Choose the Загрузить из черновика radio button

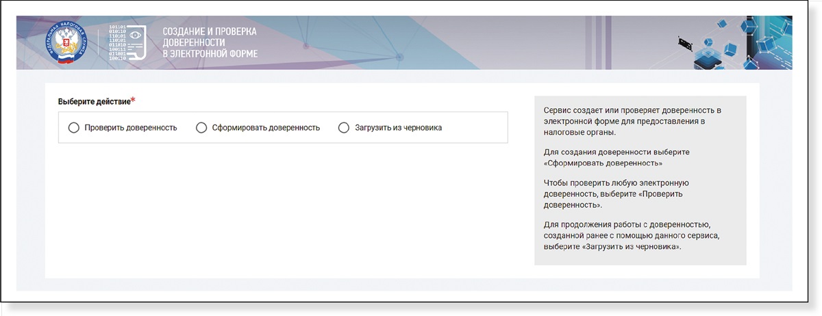(x=344, y=127)
